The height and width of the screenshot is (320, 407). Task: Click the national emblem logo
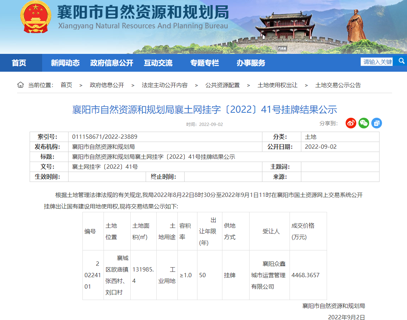[36, 17]
